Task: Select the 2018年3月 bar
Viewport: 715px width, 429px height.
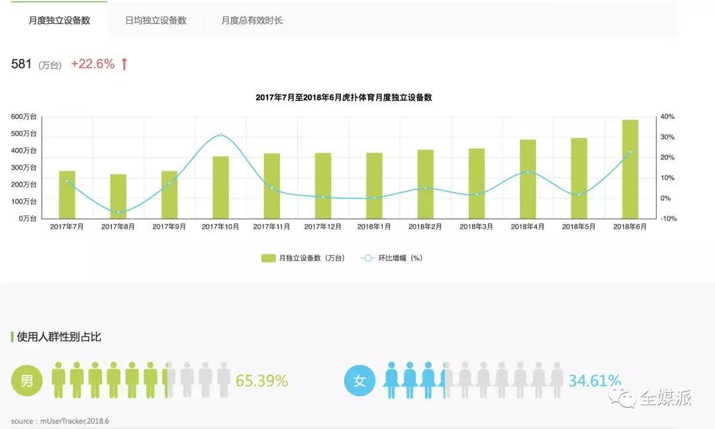Action: [477, 184]
